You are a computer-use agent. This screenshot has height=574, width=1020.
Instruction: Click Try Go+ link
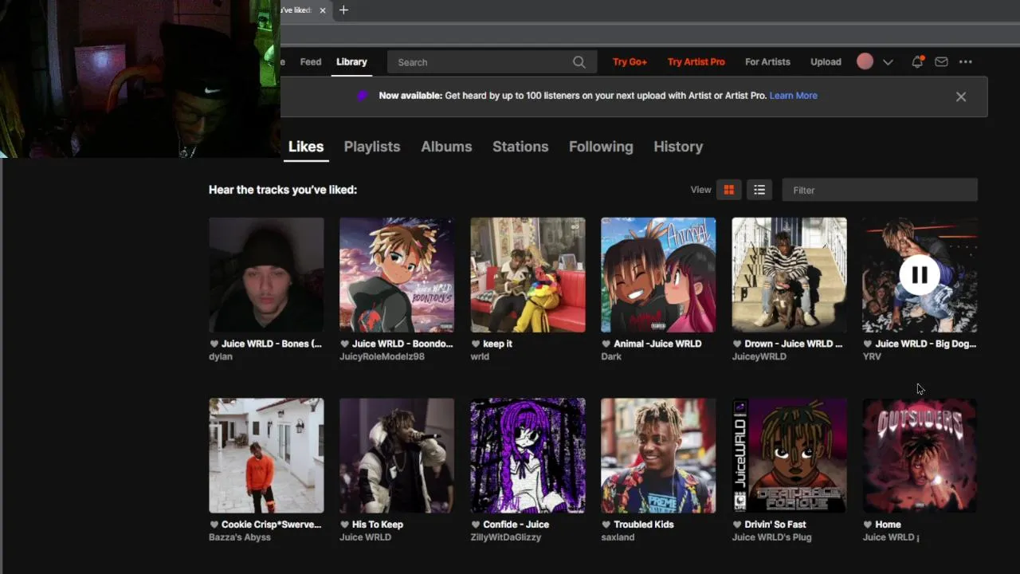[x=630, y=62]
